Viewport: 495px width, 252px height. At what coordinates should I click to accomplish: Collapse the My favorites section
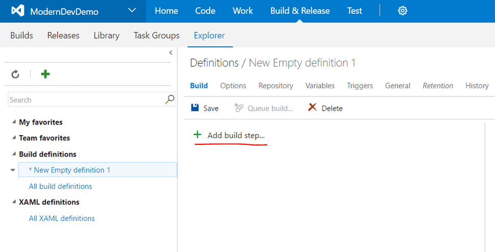[x=14, y=122]
